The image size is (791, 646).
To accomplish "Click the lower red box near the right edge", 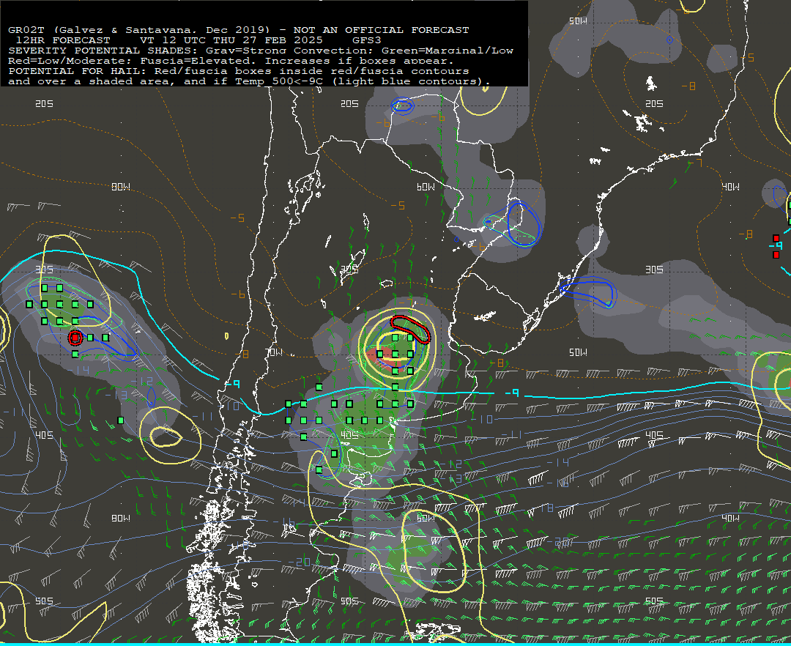I will point(776,255).
